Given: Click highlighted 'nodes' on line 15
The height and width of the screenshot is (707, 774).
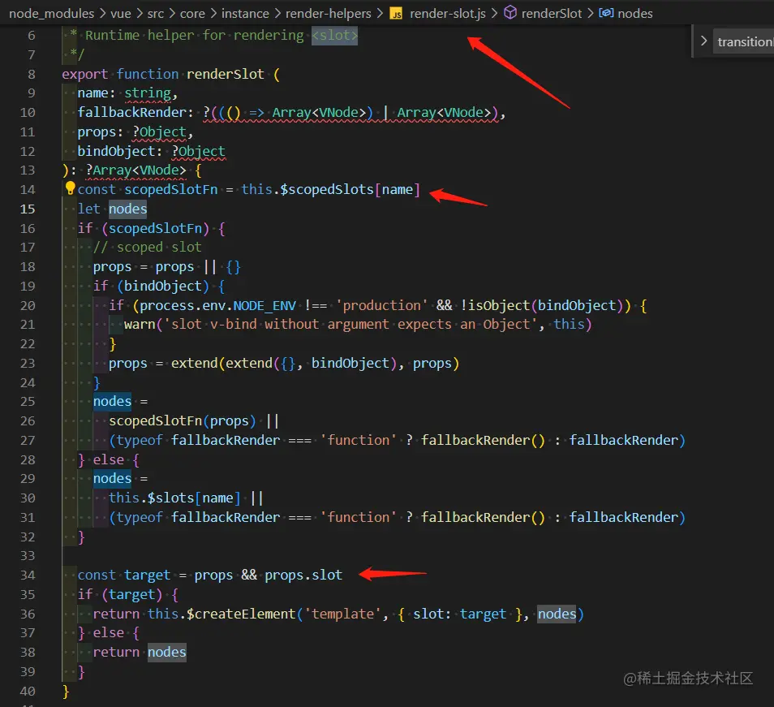Looking at the screenshot, I should point(128,209).
